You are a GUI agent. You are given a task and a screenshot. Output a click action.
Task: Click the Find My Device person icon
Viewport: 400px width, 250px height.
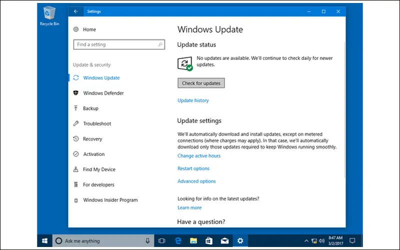(x=76, y=169)
